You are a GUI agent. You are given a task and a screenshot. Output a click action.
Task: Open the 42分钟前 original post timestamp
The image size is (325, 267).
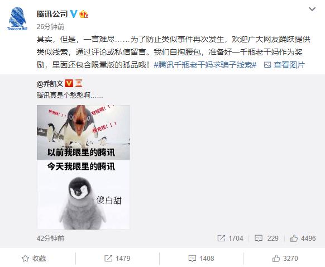point(50,239)
